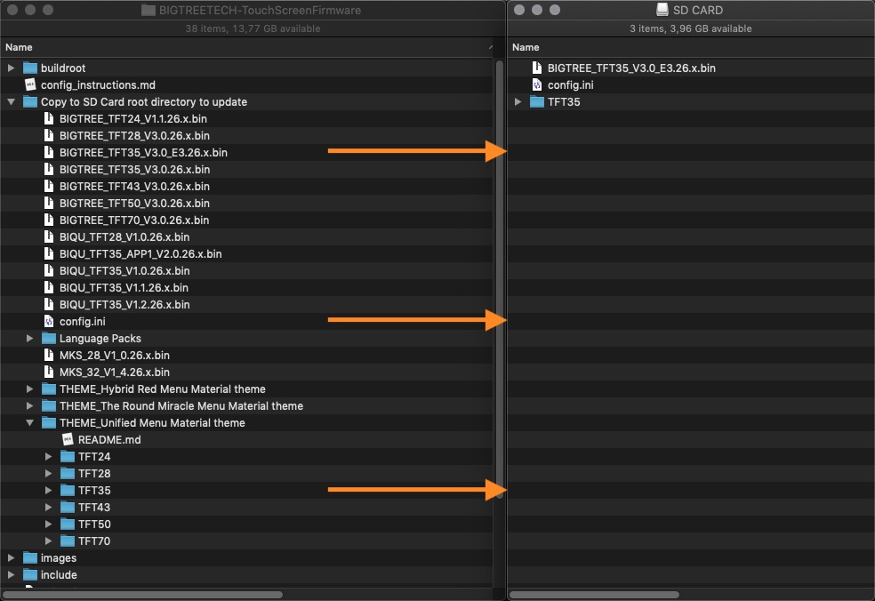Click the BIGTREE_TFT28_V3.0.26.x.bin file icon
The image size is (875, 601).
point(49,136)
